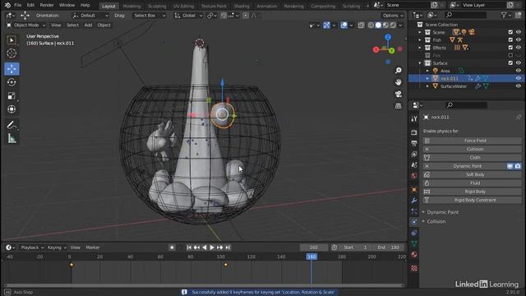Enable Cloth physics

(x=472, y=157)
